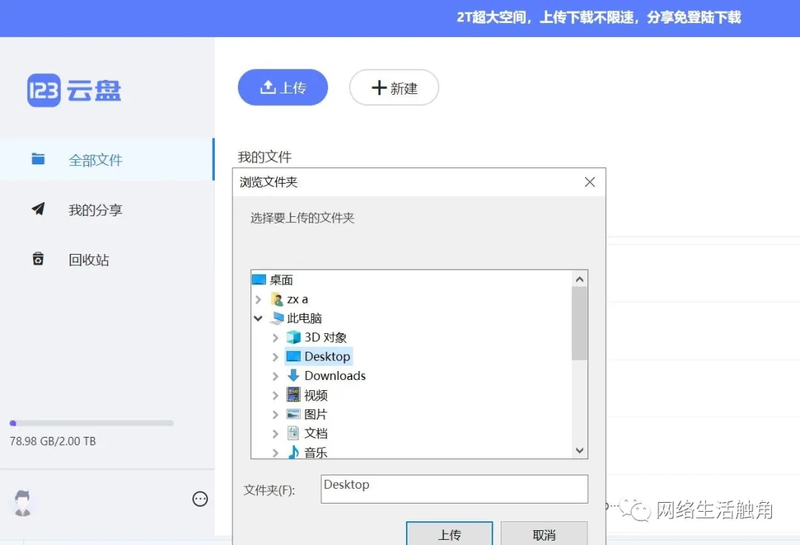Expand the zx a user folder
The width and height of the screenshot is (800, 545).
259,299
